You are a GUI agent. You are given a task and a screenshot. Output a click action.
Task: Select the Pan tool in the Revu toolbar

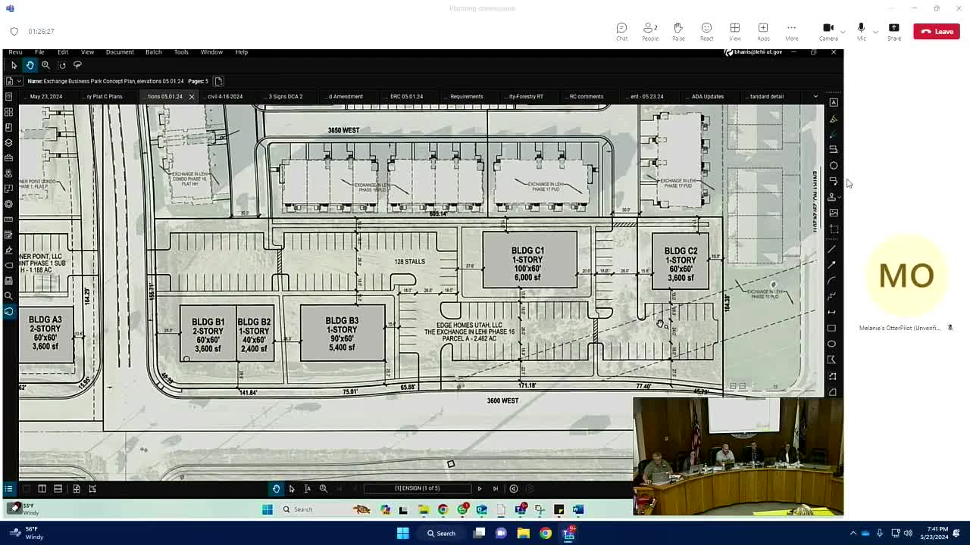30,65
